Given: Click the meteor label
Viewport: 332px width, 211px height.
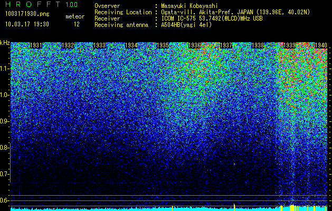Looking at the screenshot, I should (75, 16).
